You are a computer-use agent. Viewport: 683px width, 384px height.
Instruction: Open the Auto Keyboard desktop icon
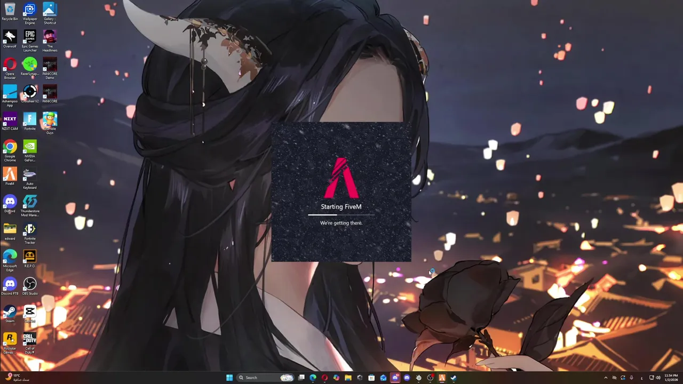30,179
